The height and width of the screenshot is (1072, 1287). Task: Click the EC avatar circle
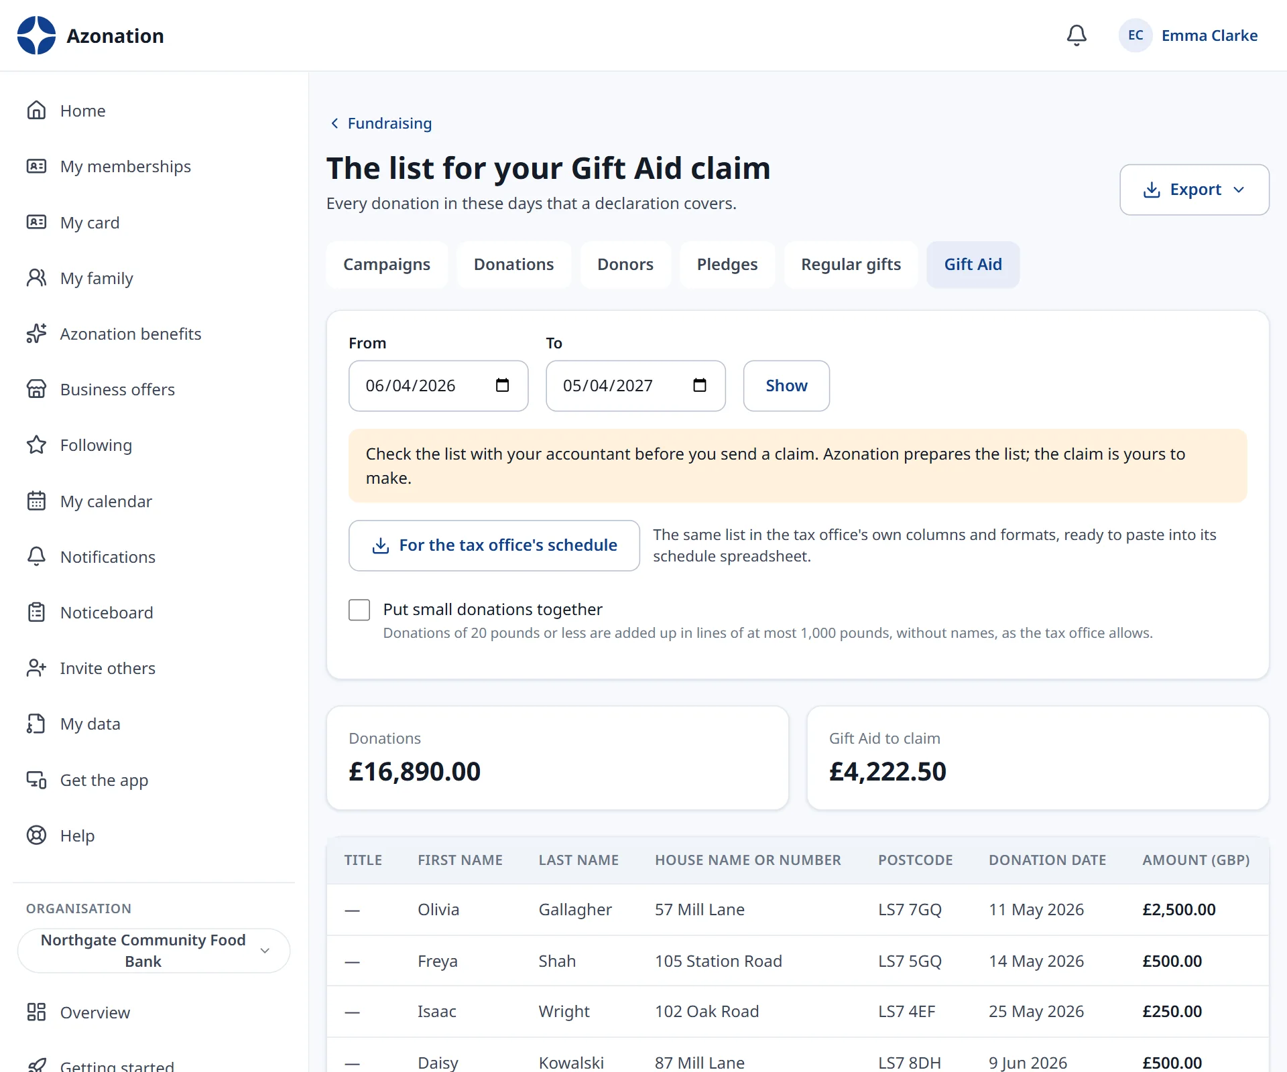point(1136,36)
